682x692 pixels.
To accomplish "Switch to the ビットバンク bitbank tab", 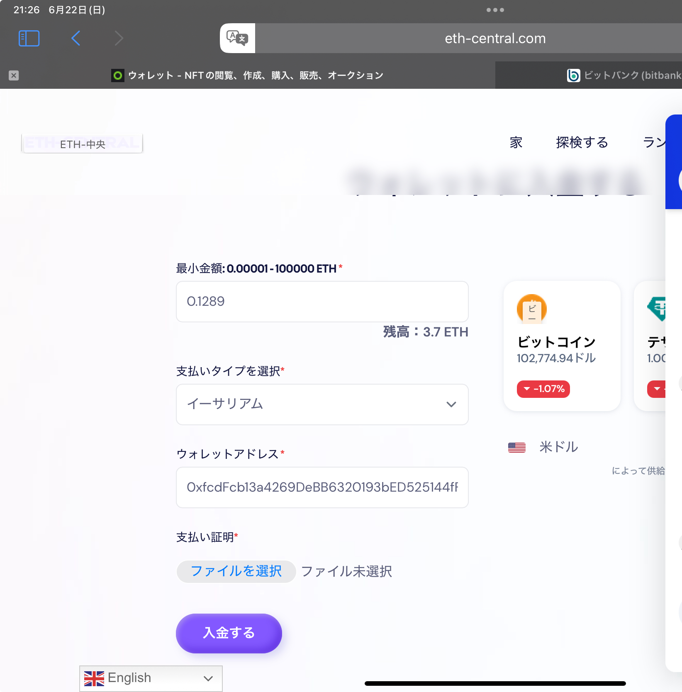I will click(x=589, y=75).
